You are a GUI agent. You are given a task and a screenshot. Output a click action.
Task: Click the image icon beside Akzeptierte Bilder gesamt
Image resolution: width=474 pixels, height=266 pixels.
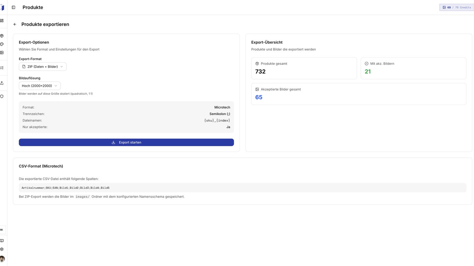point(257,89)
